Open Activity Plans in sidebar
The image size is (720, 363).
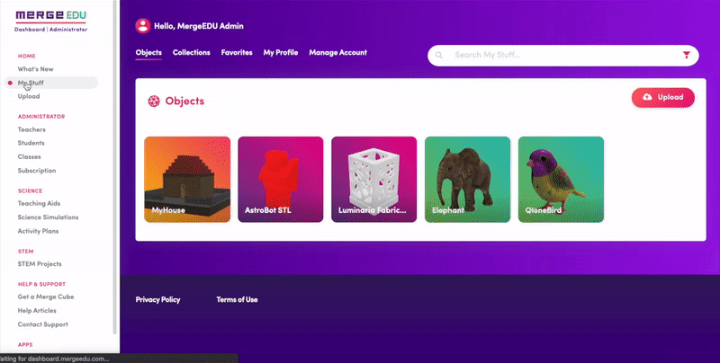38,231
